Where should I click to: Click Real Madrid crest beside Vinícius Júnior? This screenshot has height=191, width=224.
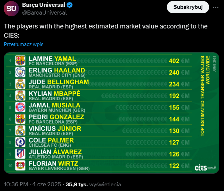[x=20, y=130]
